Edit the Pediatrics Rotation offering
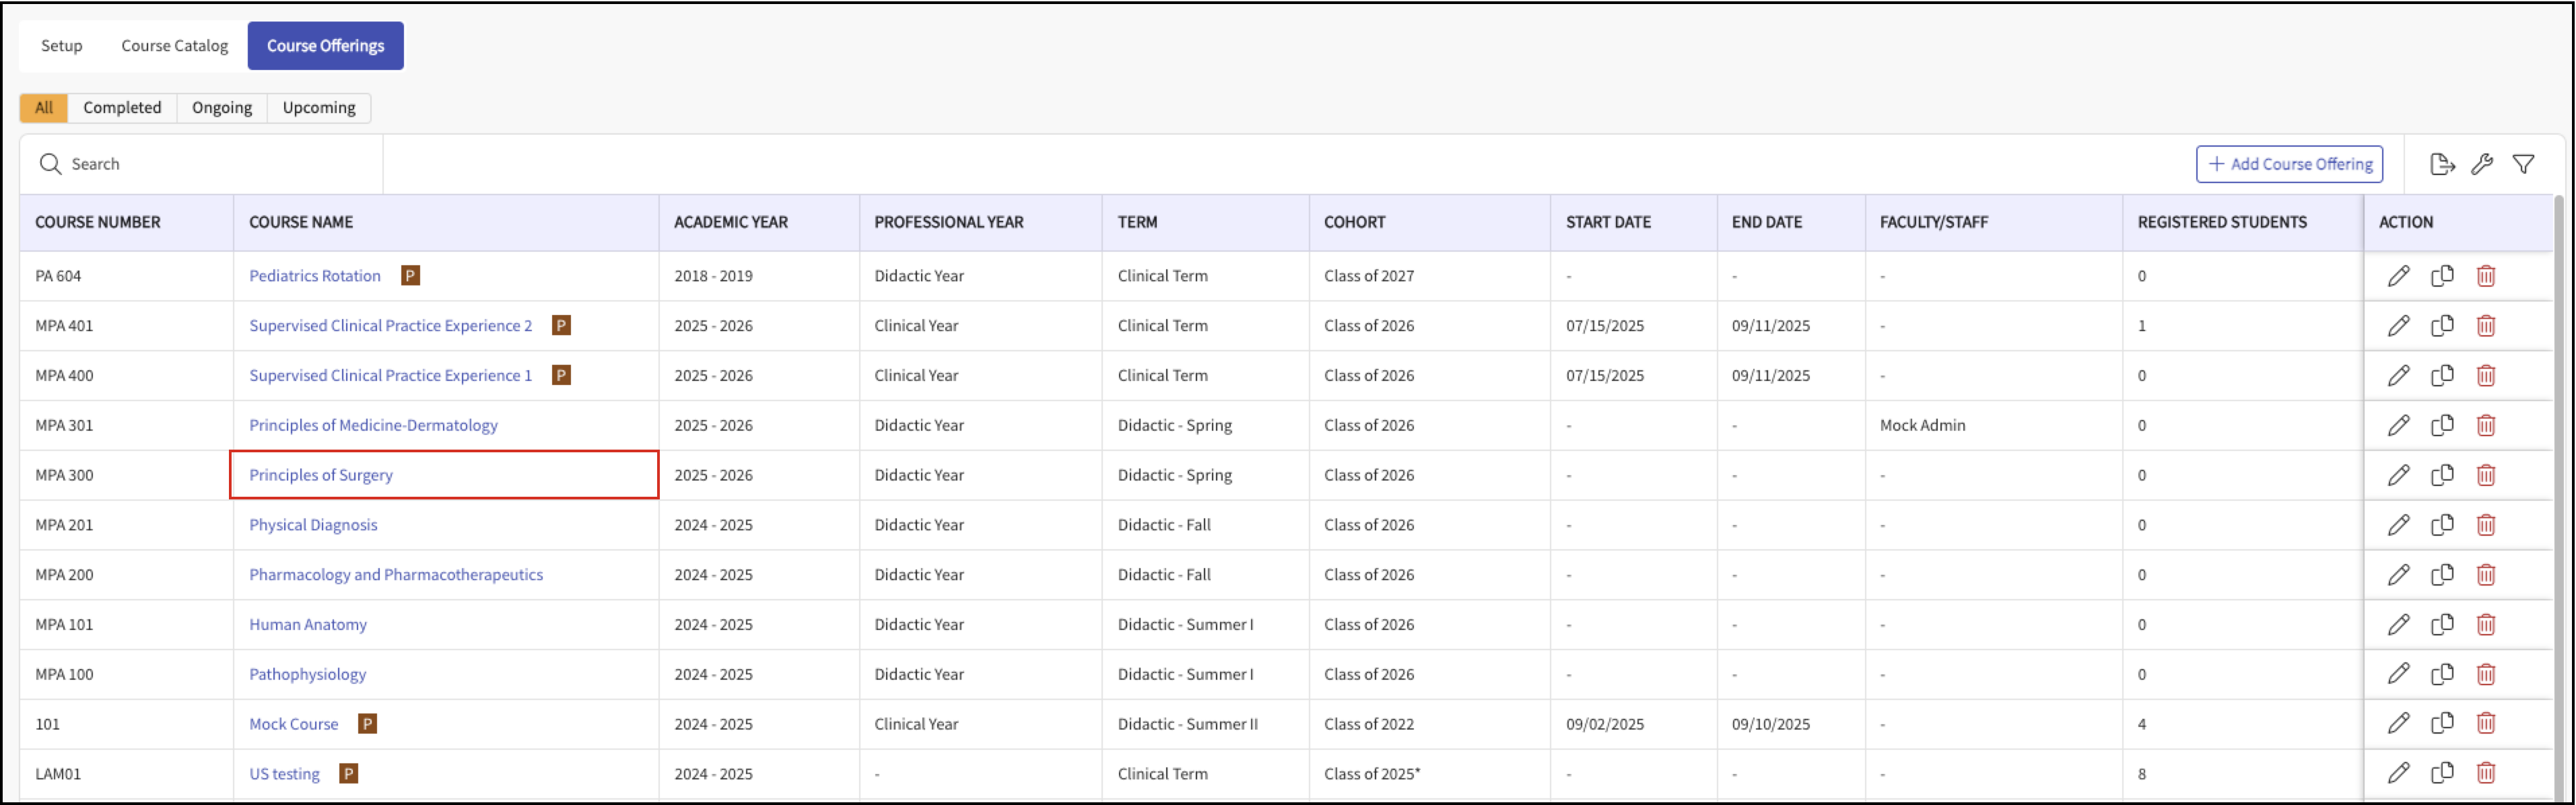Viewport: 2576px width, 805px height. [2398, 276]
